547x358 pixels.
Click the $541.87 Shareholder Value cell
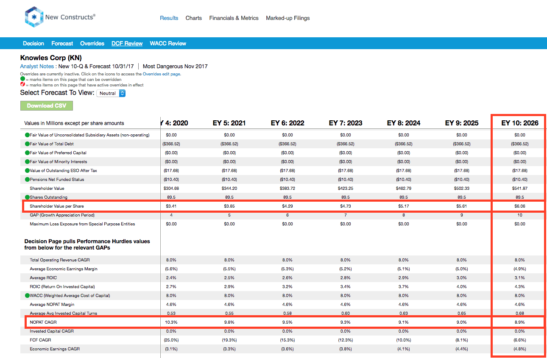(520, 189)
